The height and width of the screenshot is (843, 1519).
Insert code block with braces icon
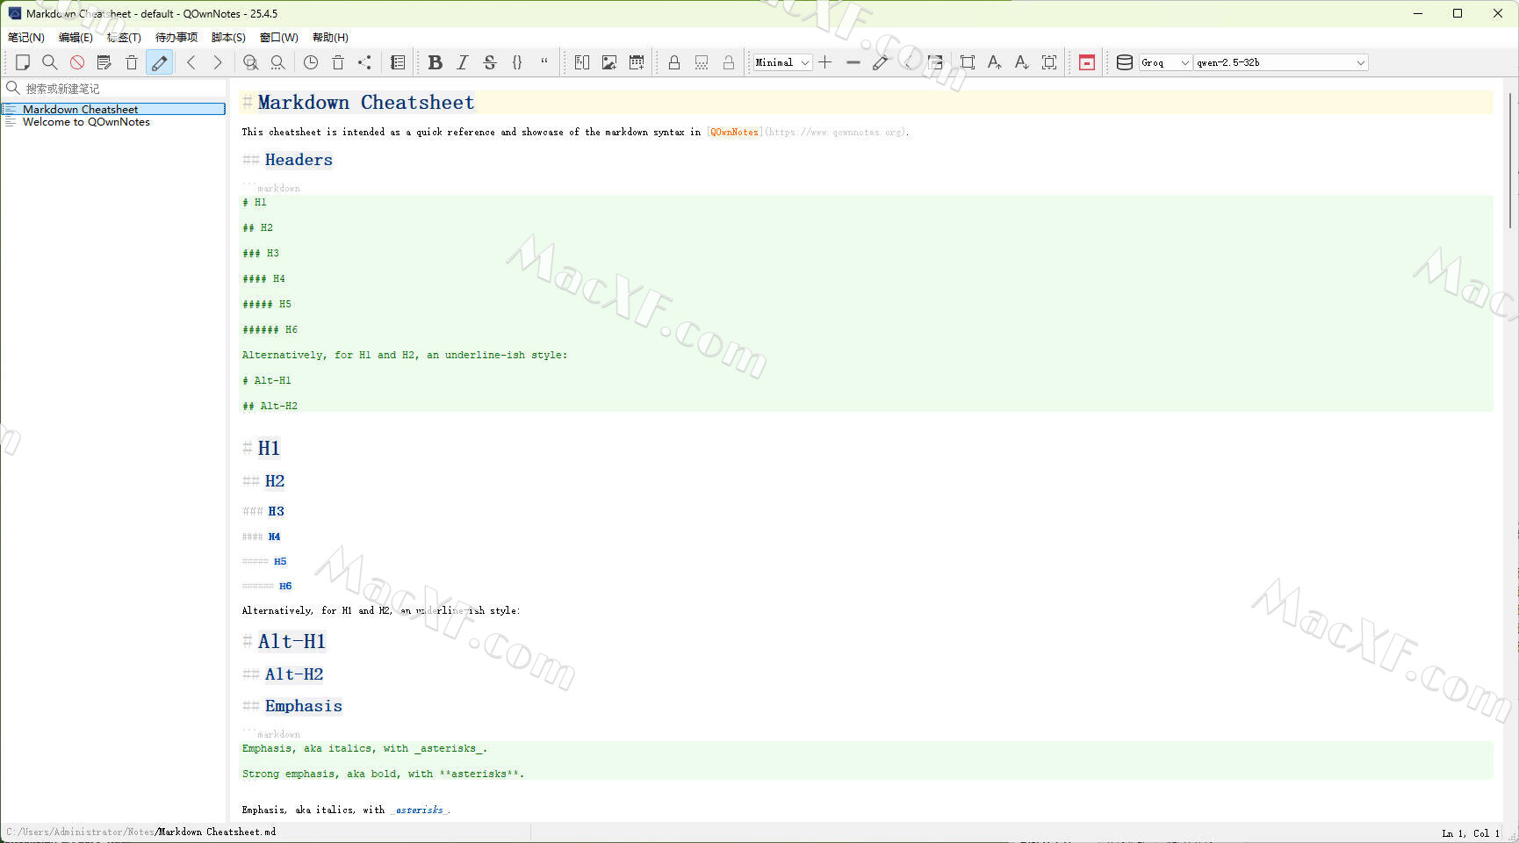517,62
